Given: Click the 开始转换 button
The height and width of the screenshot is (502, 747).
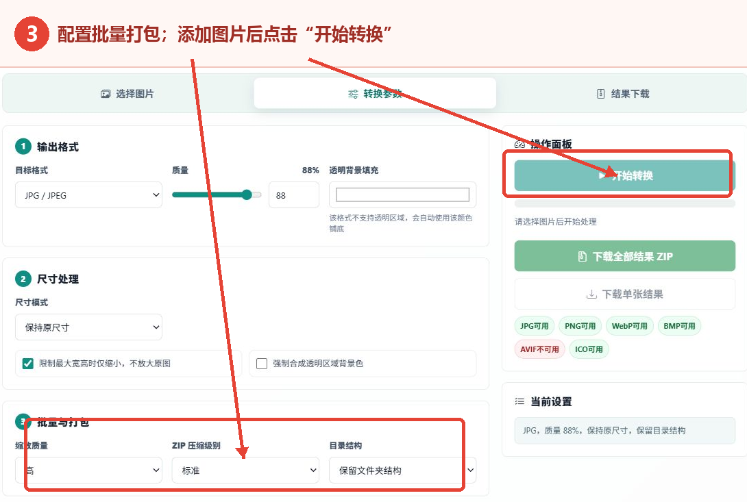Looking at the screenshot, I should pos(624,175).
